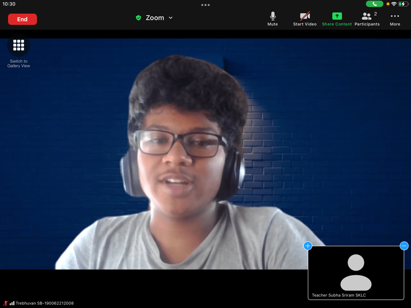Tap the network signal bars icon
The width and height of the screenshot is (411, 308).
pyautogui.click(x=12, y=303)
